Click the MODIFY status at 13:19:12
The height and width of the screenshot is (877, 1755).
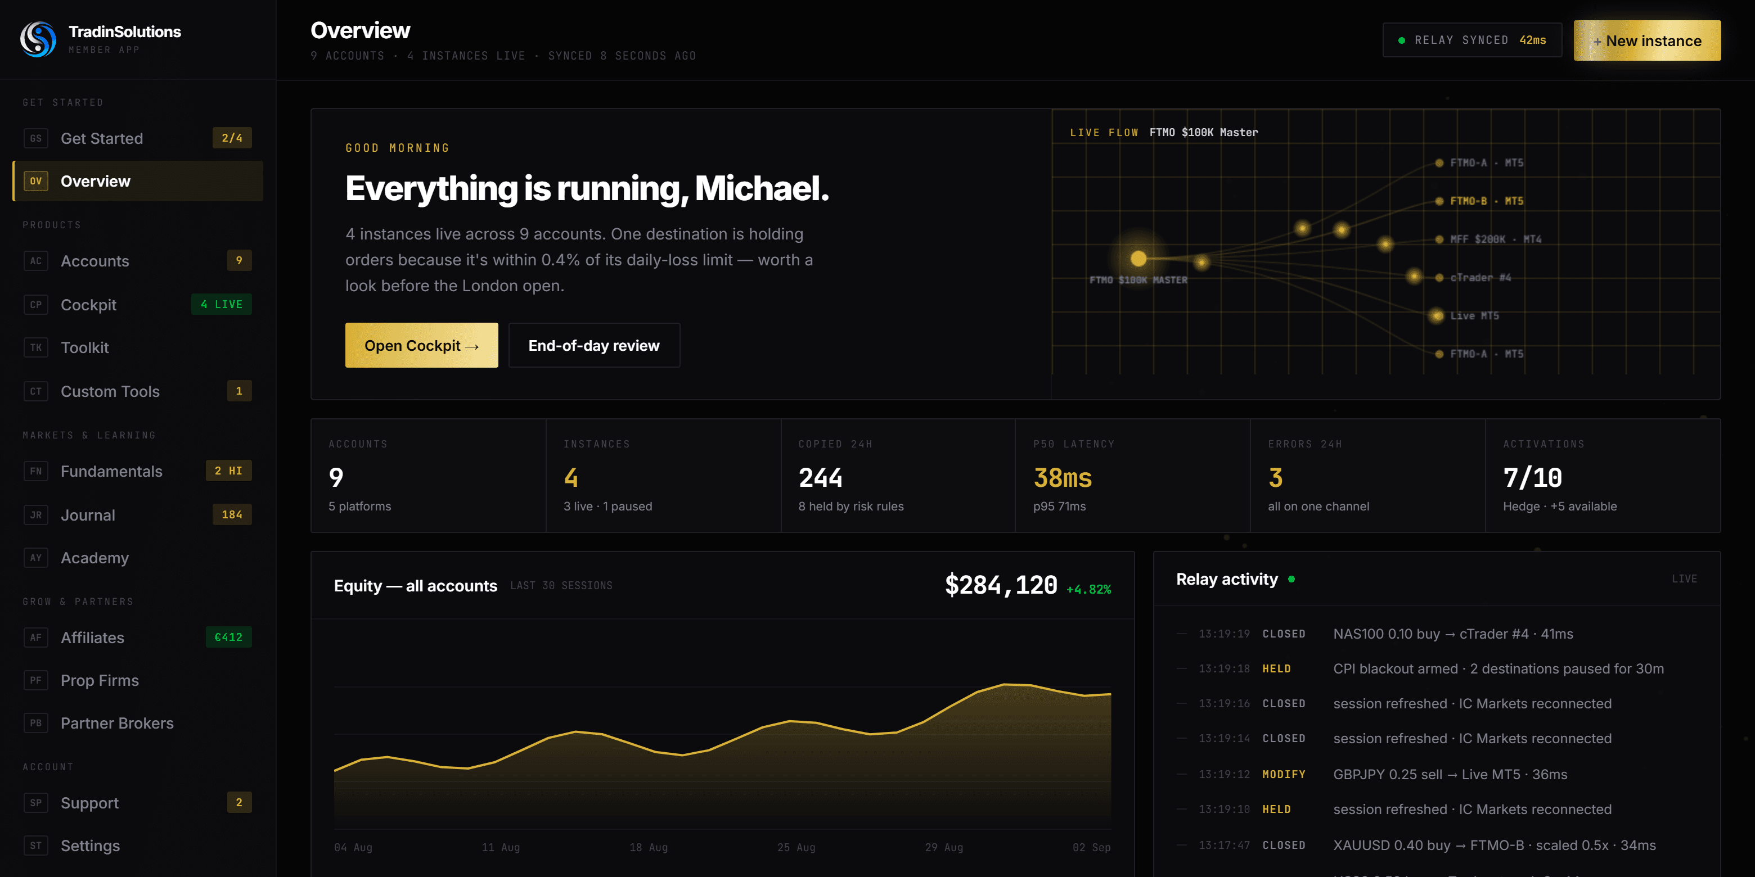1284,774
